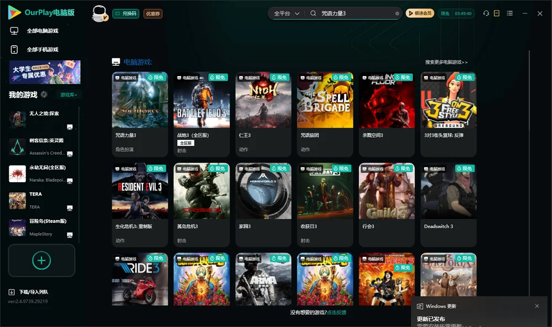
Task: Add a game with the plus button
Action: coord(41,260)
